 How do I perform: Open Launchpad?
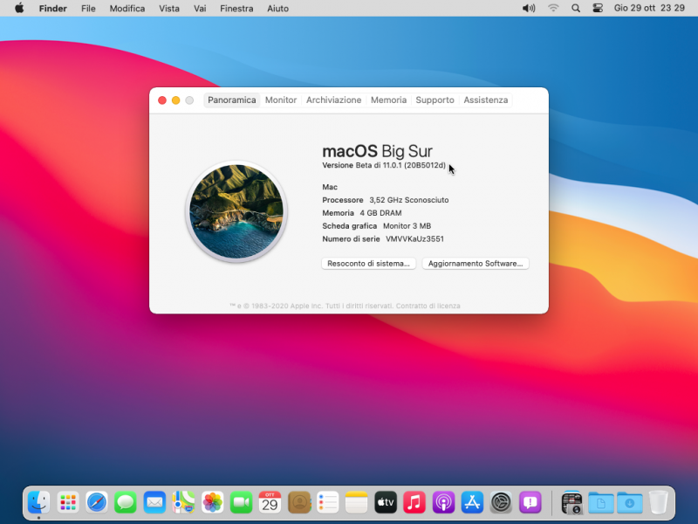point(68,502)
